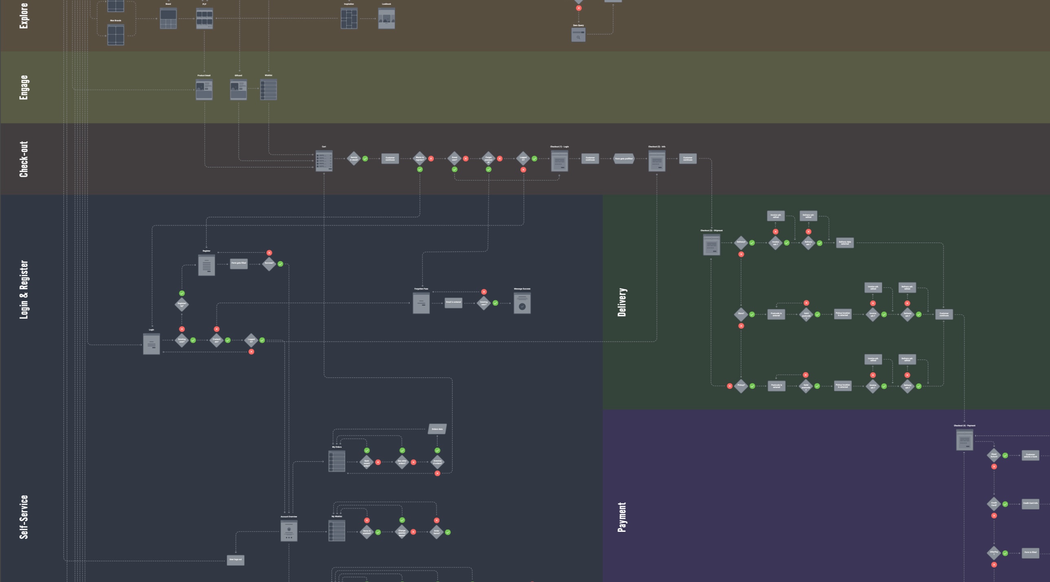Click the 'Orders data' parallelogram node

pos(437,429)
